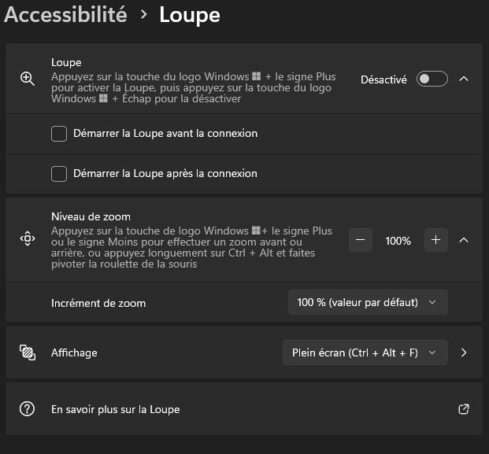489x454 pixels.
Task: Collapse the Niveau de zoom section
Action: 464,240
